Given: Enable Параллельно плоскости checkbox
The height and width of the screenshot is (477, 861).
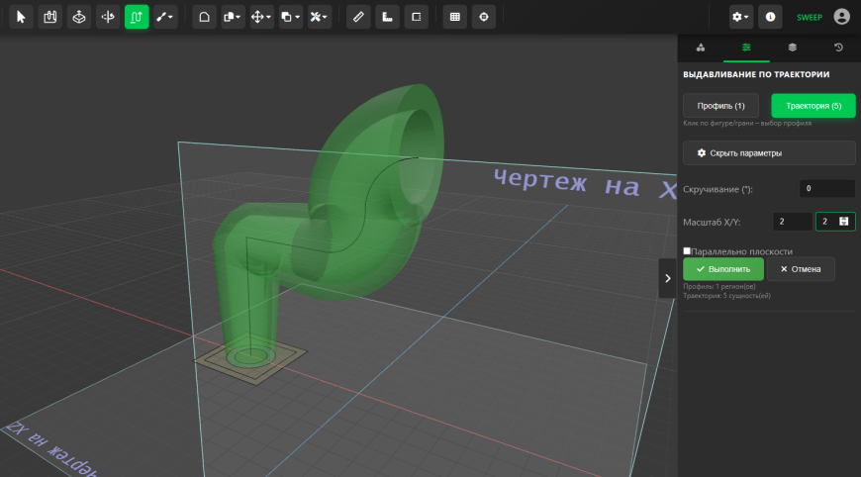Looking at the screenshot, I should (x=687, y=250).
